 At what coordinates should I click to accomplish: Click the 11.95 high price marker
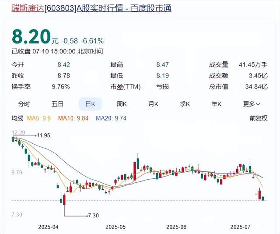tap(44, 135)
